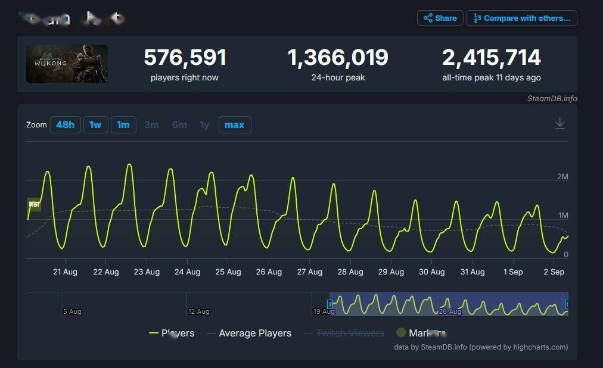Click the greyed-out 3m zoom option

click(151, 124)
